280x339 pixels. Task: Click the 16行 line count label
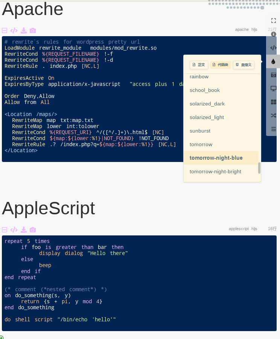pos(272,229)
